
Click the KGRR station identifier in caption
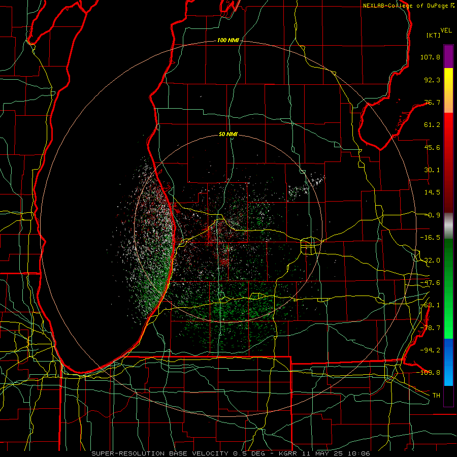(288, 453)
